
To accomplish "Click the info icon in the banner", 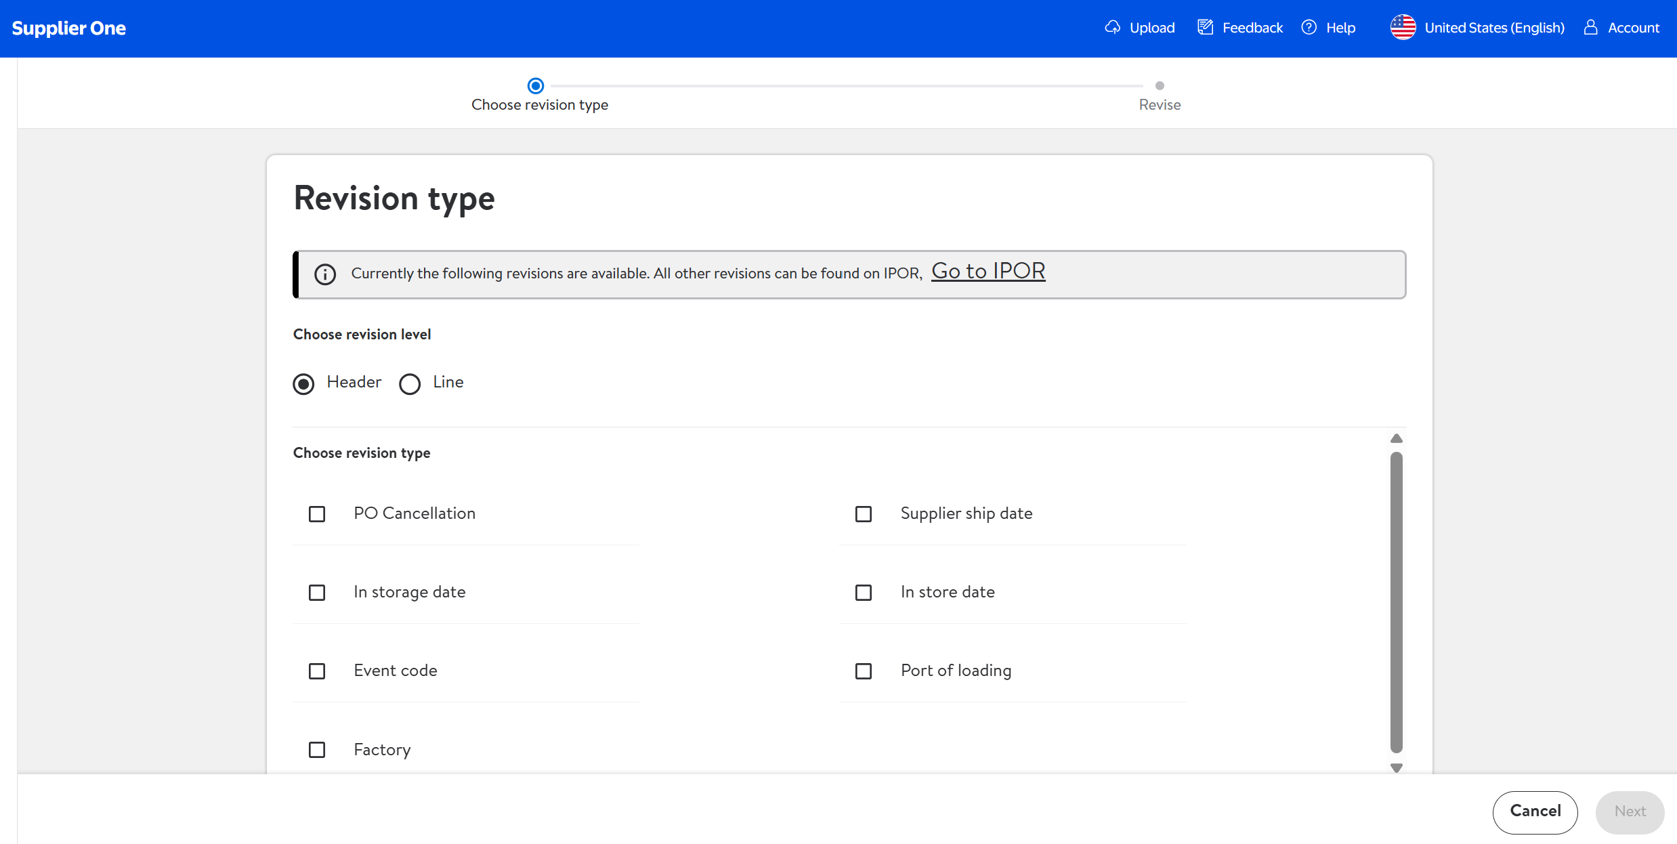I will click(x=325, y=274).
